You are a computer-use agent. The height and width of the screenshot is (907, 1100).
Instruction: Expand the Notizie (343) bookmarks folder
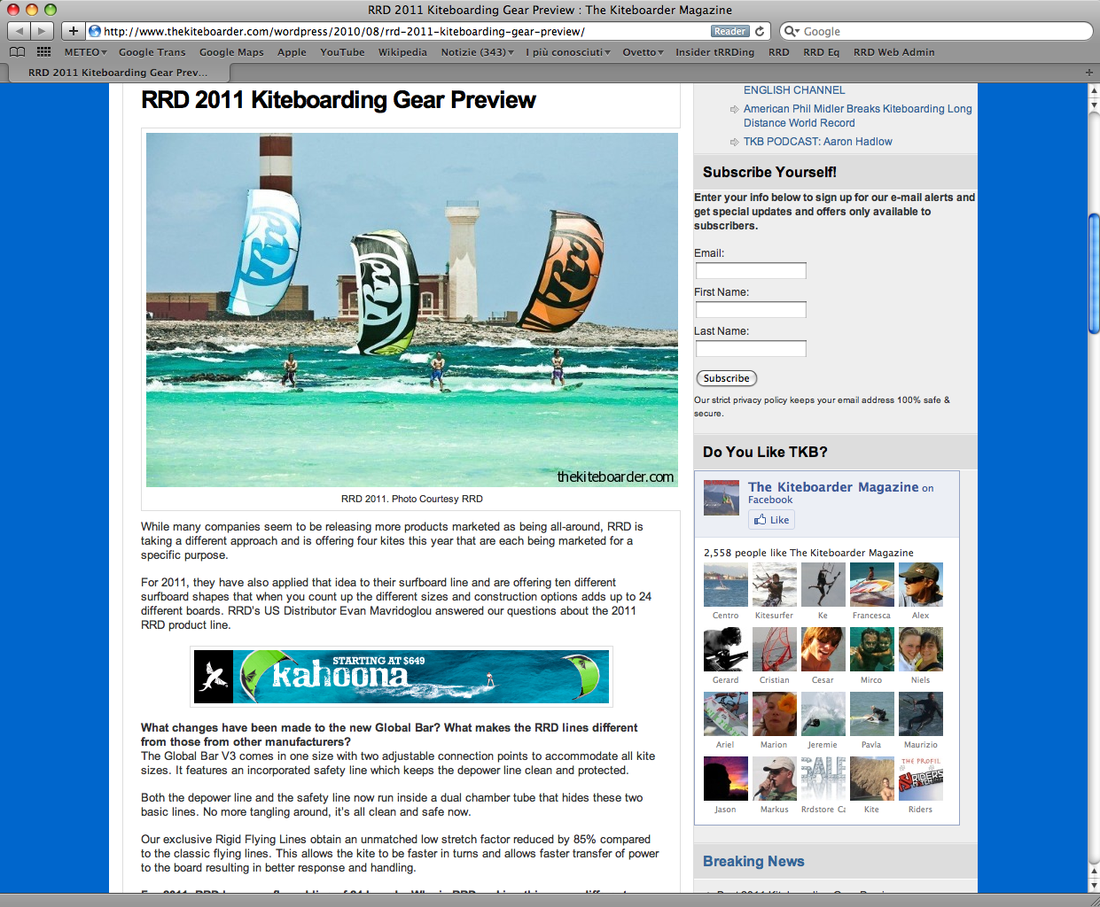477,52
